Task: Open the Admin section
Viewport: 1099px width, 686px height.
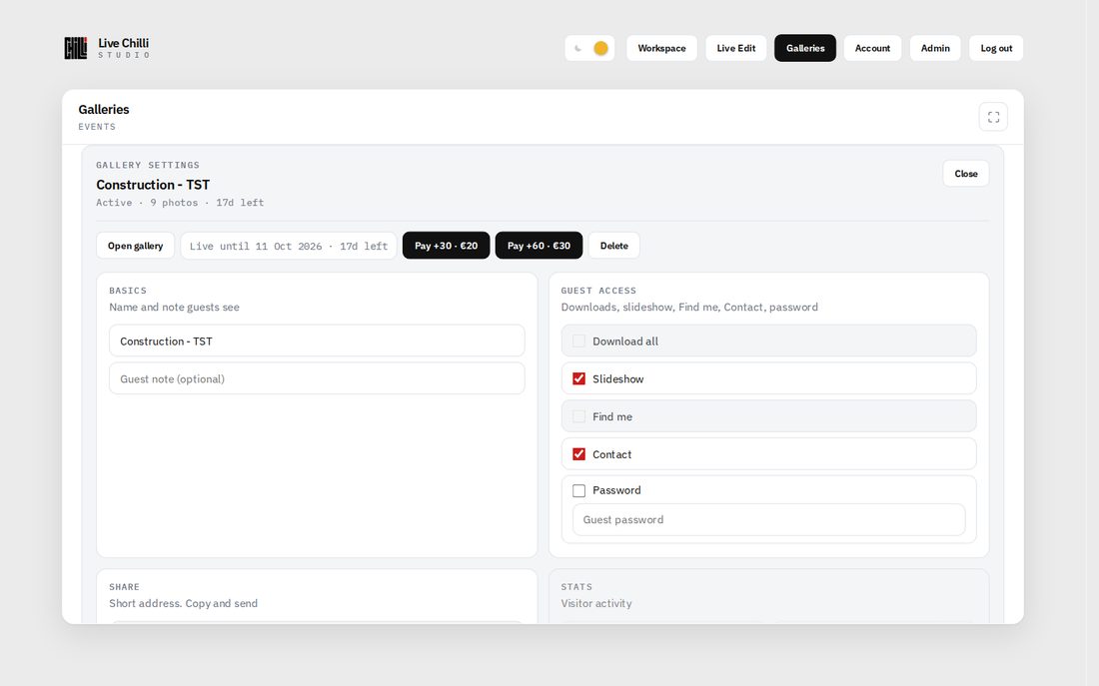Action: pos(935,48)
